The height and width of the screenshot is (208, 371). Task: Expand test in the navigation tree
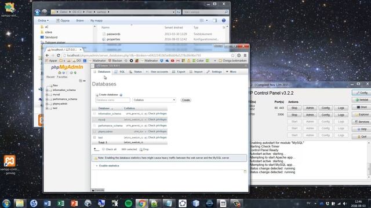tap(47, 108)
